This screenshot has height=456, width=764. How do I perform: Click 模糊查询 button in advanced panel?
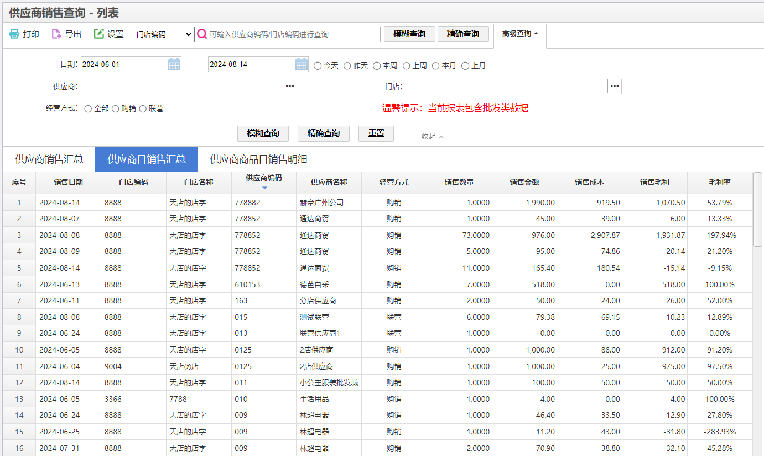[263, 133]
